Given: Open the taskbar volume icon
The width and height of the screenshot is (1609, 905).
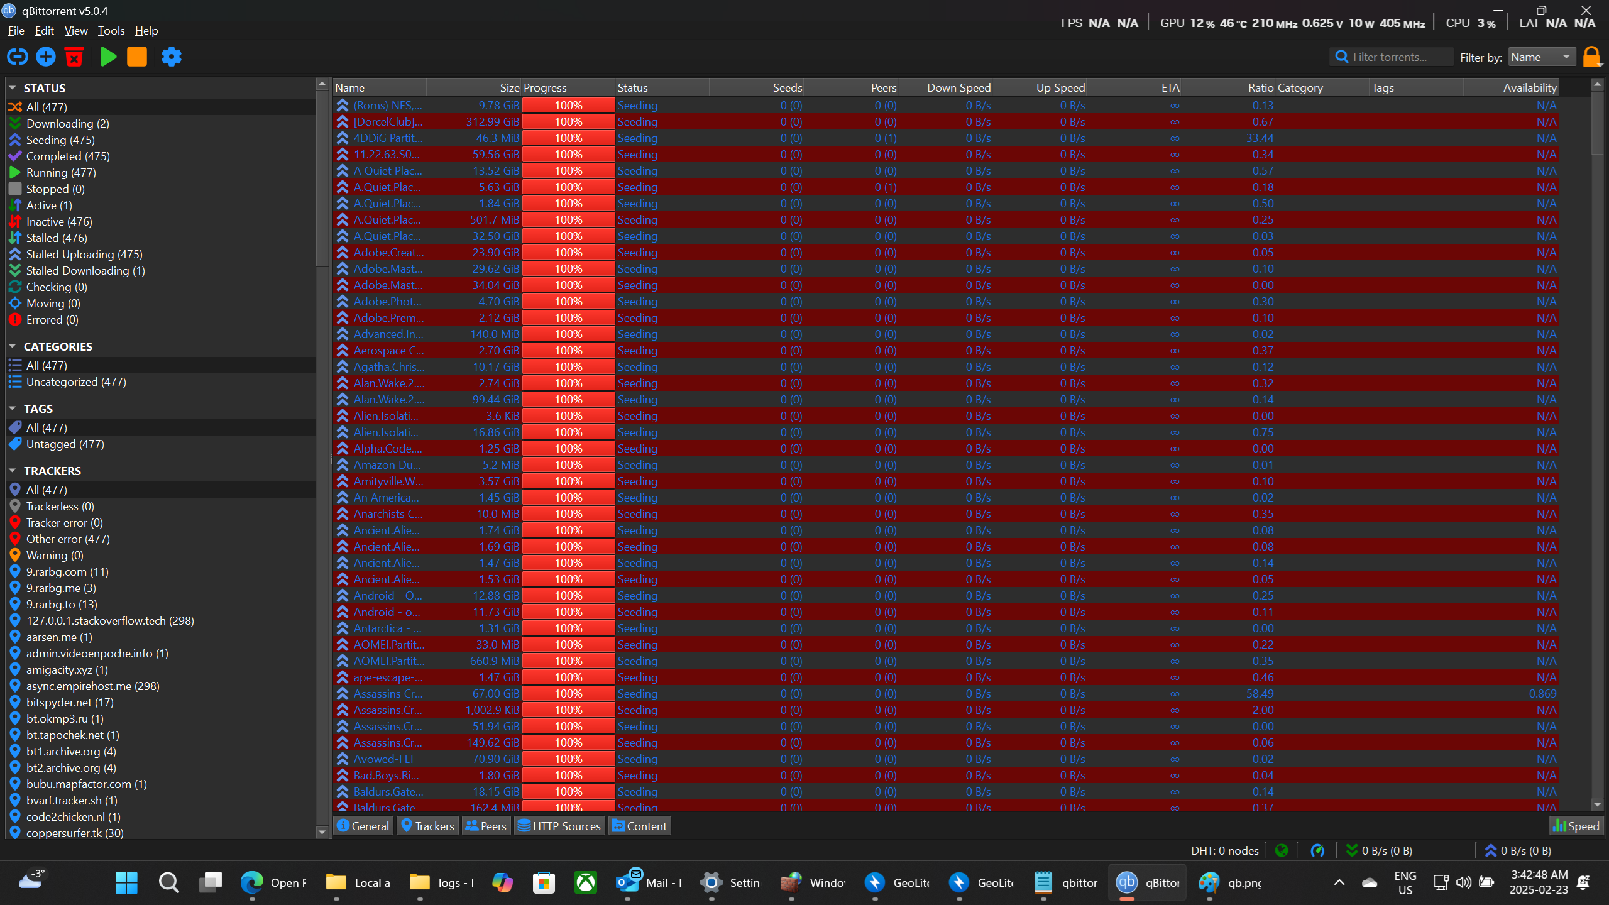Looking at the screenshot, I should pos(1464,882).
